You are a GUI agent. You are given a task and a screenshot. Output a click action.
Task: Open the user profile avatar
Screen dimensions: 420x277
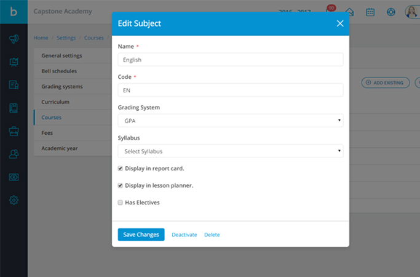[x=411, y=12]
